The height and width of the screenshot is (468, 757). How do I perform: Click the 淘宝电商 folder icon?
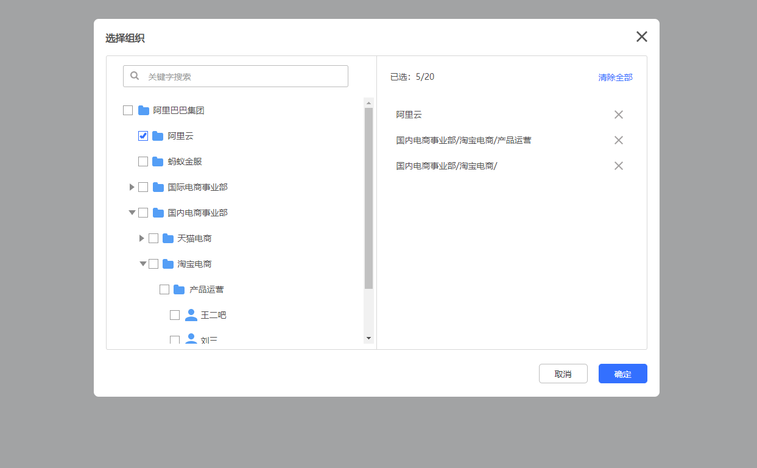point(168,264)
